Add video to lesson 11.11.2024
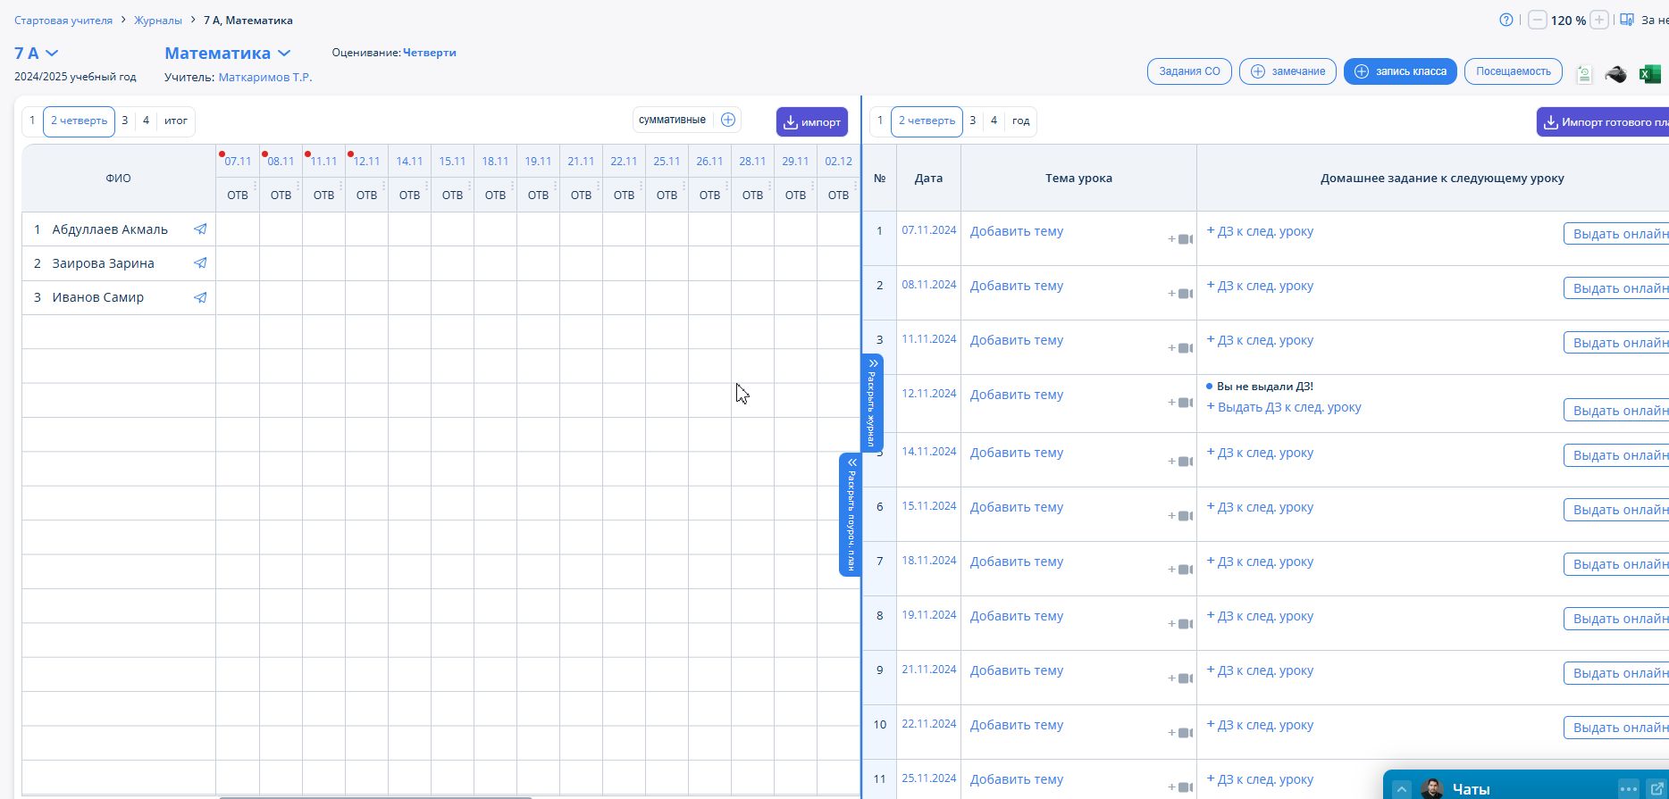 (x=1180, y=348)
